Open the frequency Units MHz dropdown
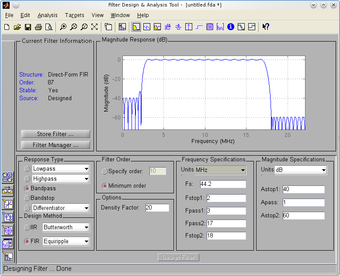Screen dimensions: 340x276 tap(220, 170)
